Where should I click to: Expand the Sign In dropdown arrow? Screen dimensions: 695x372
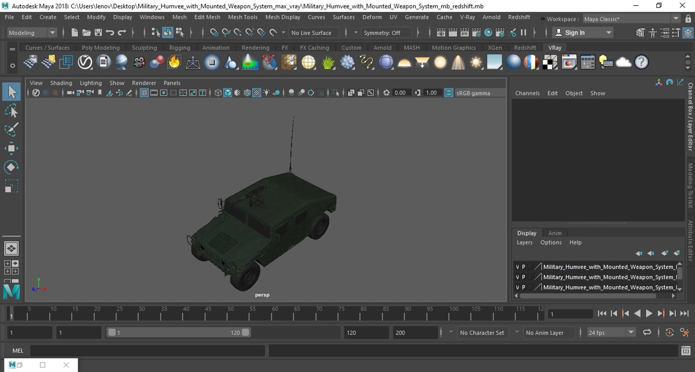pos(609,33)
